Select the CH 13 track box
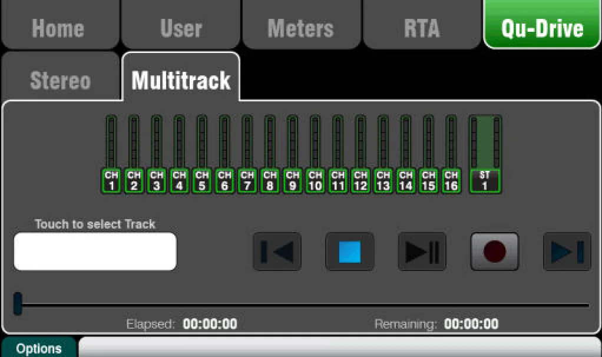 coord(383,180)
